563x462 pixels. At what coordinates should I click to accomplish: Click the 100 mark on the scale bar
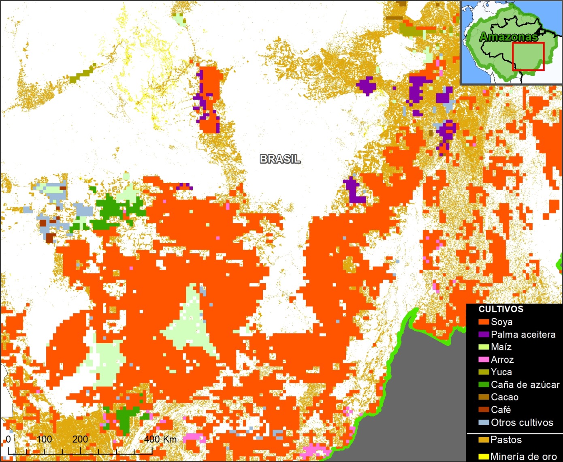[44, 439]
